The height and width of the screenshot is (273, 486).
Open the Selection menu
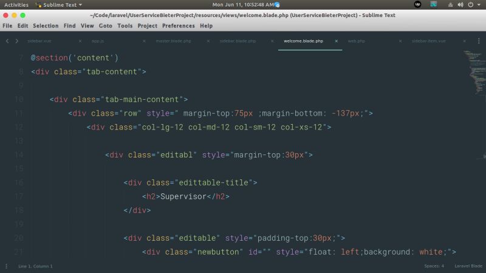click(46, 26)
